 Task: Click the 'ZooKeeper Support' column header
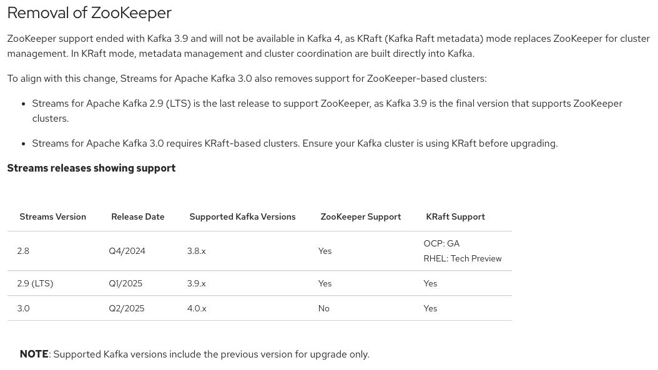point(361,217)
